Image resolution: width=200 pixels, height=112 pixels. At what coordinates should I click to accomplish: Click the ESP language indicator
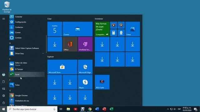point(179,109)
